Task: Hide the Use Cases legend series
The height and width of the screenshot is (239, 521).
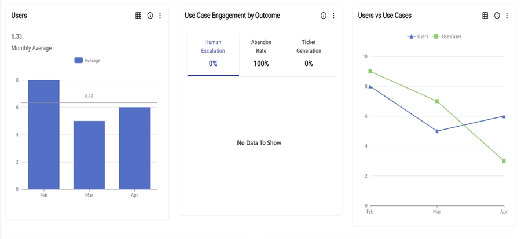Action: 447,36
